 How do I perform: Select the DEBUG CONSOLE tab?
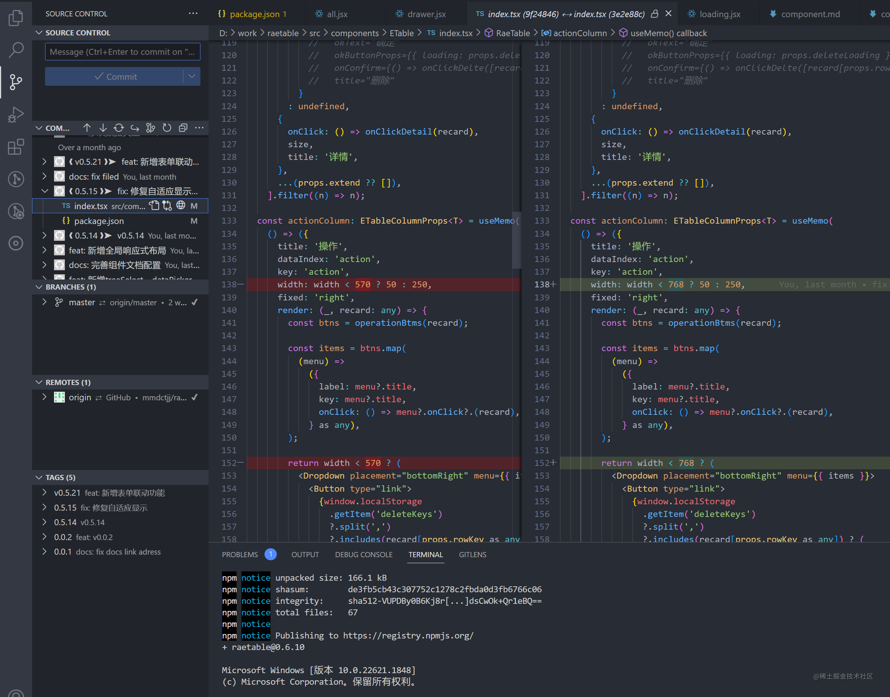click(364, 555)
